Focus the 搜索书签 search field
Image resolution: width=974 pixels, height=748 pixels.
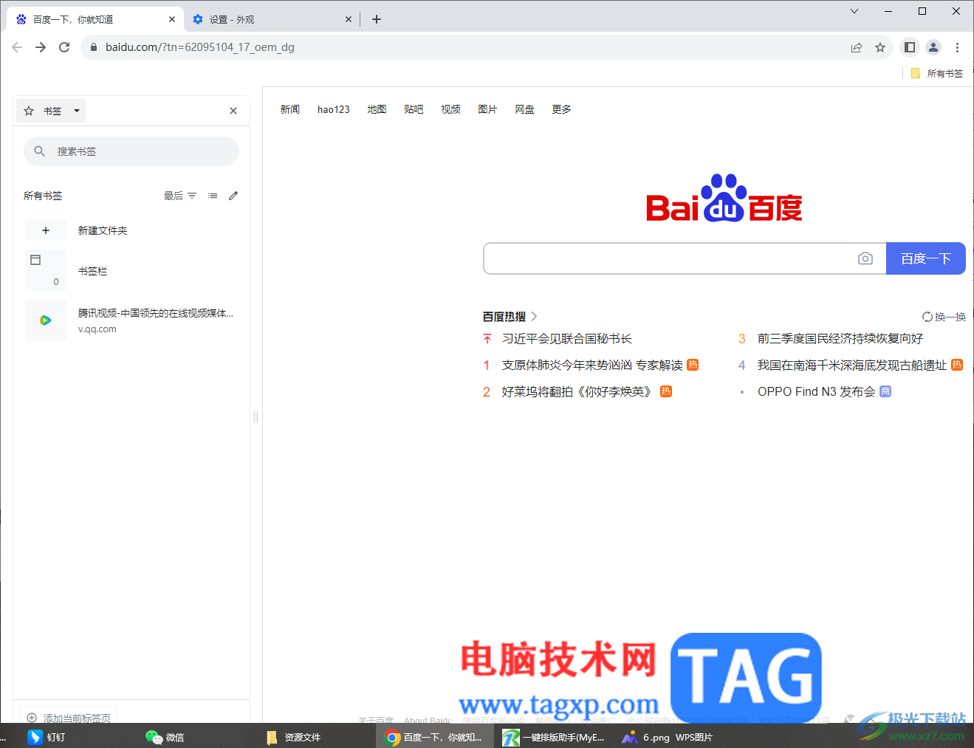[x=131, y=151]
